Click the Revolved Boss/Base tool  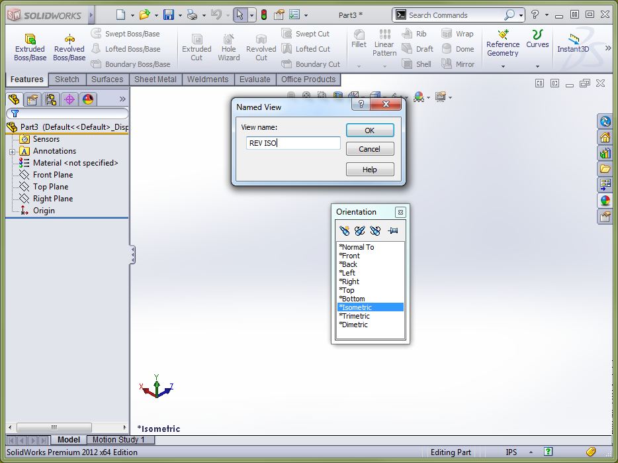[x=69, y=48]
